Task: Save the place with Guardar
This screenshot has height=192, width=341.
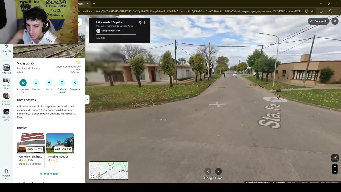Action: 36,83
